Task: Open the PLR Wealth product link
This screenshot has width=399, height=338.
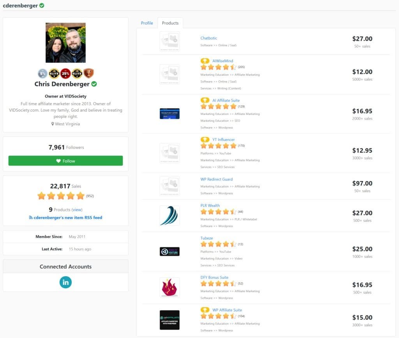Action: 210,205
